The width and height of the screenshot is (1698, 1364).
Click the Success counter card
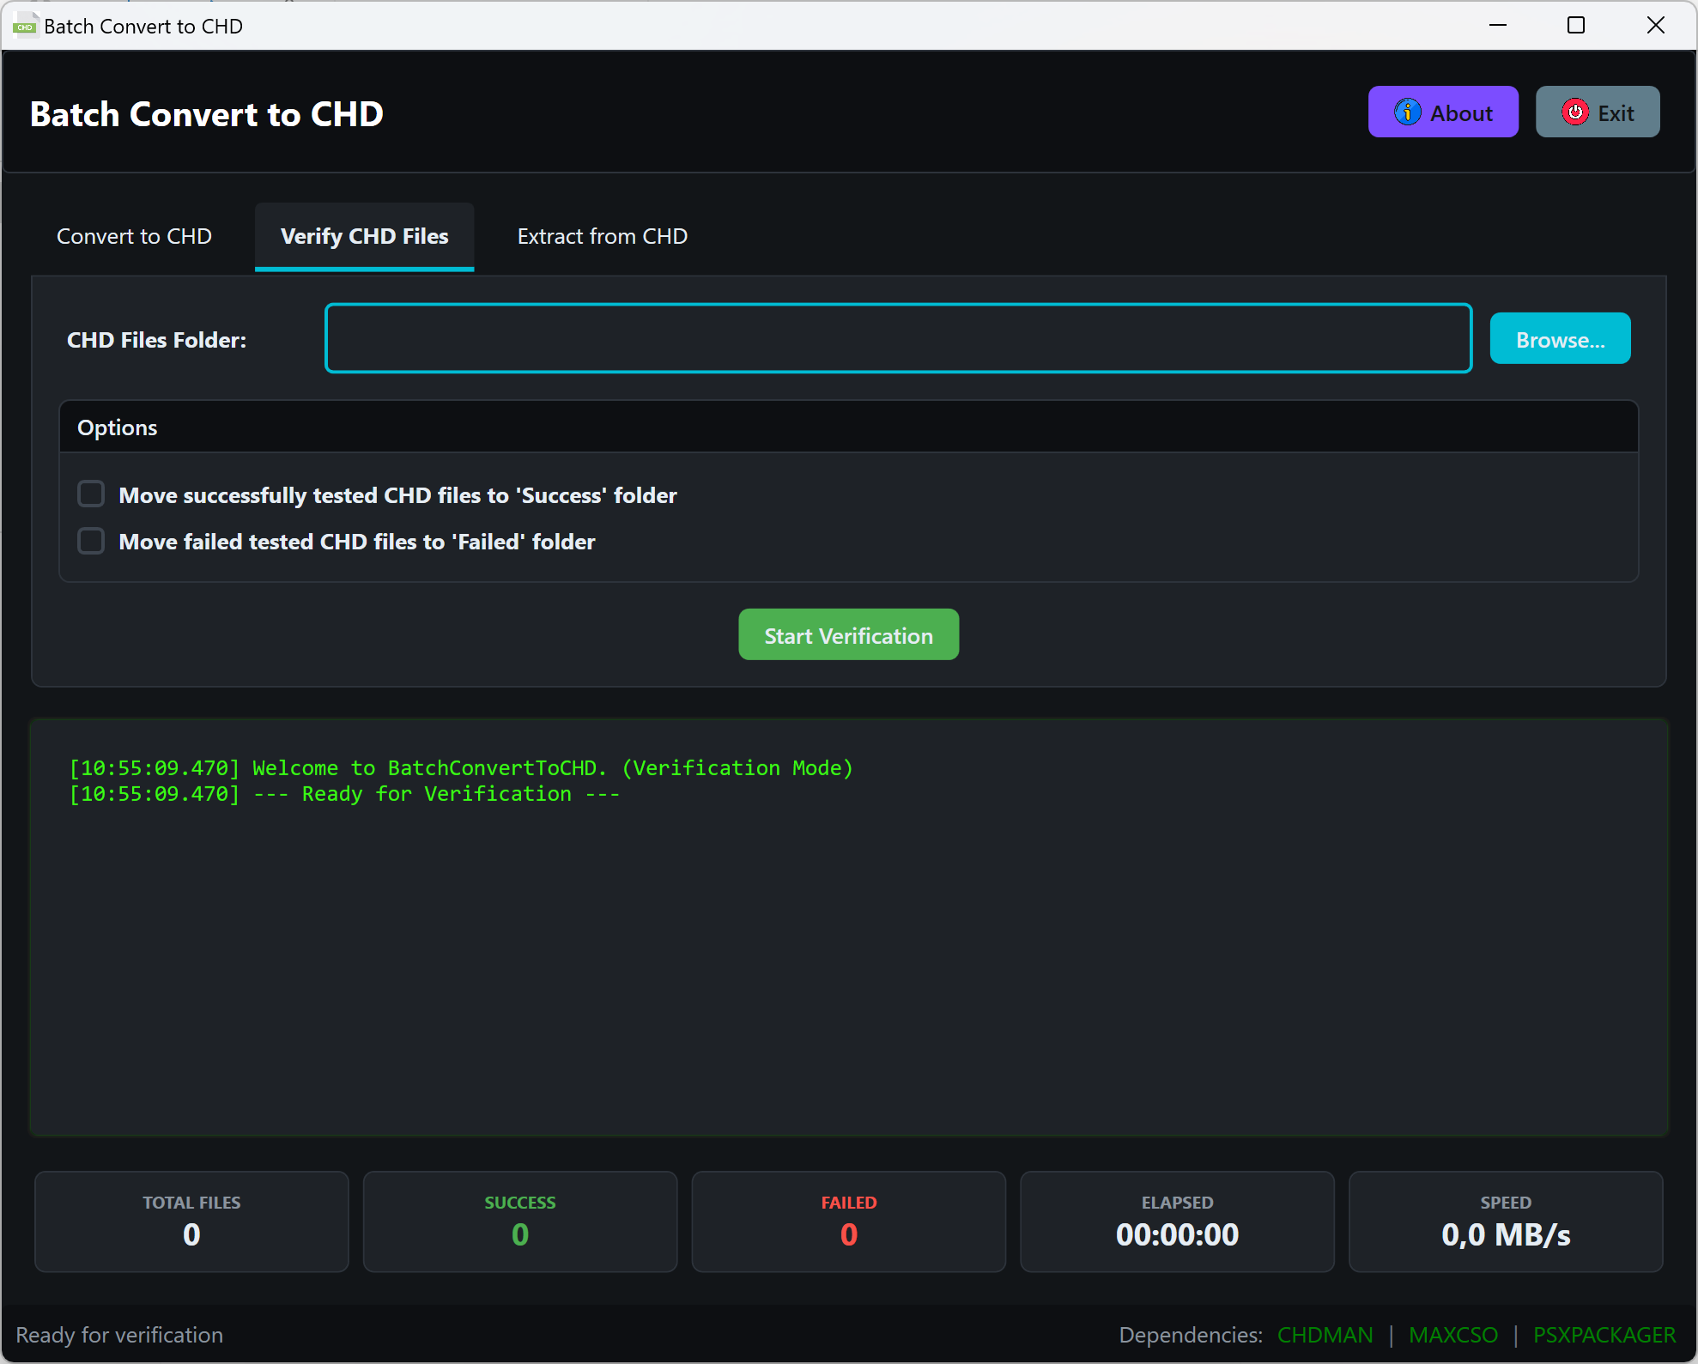520,1222
